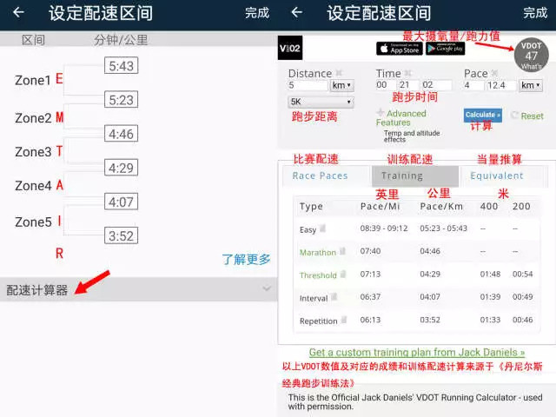Image resolution: width=556 pixels, height=417 pixels.
Task: Edit the 4:46 pace value box
Action: click(x=121, y=134)
